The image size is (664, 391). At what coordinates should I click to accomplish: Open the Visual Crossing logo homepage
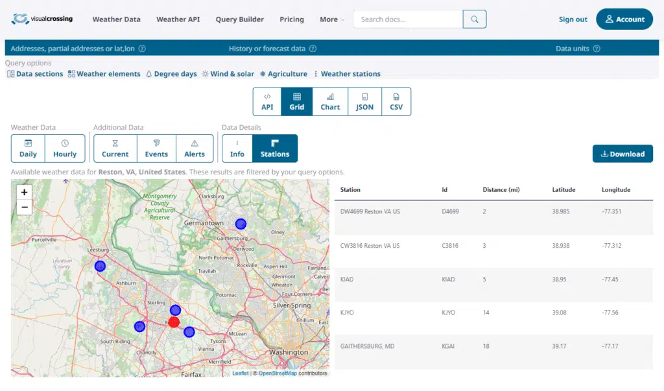(42, 19)
